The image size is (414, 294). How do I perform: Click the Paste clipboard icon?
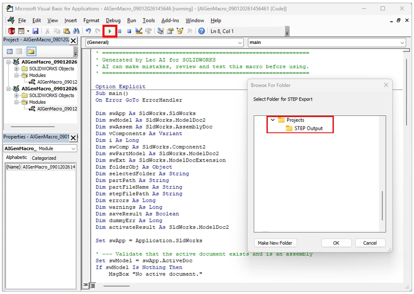coord(66,31)
